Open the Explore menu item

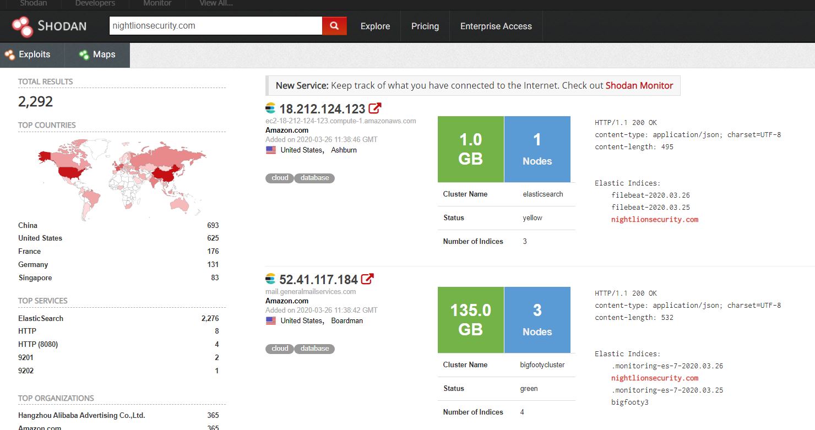(375, 26)
